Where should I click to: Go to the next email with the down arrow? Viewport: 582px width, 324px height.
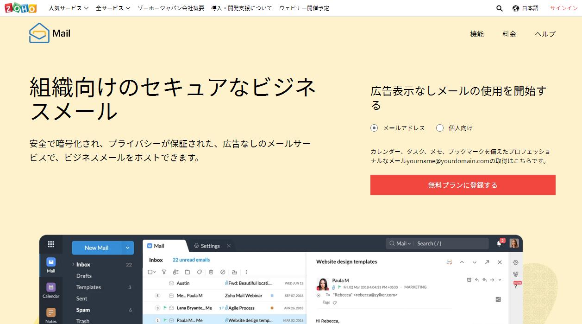[x=475, y=262]
